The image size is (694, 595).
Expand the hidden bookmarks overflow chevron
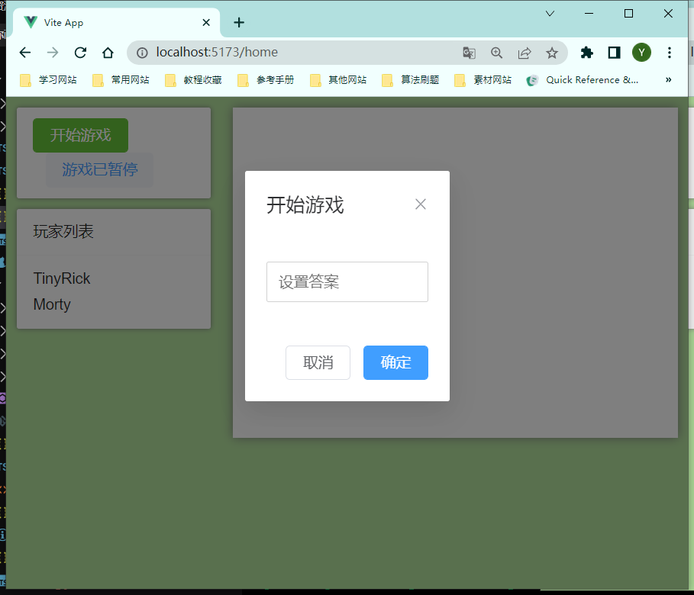(x=669, y=79)
